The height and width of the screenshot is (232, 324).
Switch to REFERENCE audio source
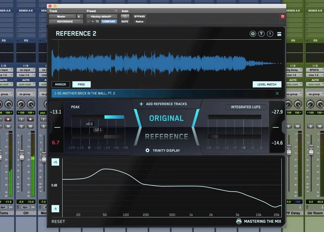(166, 137)
